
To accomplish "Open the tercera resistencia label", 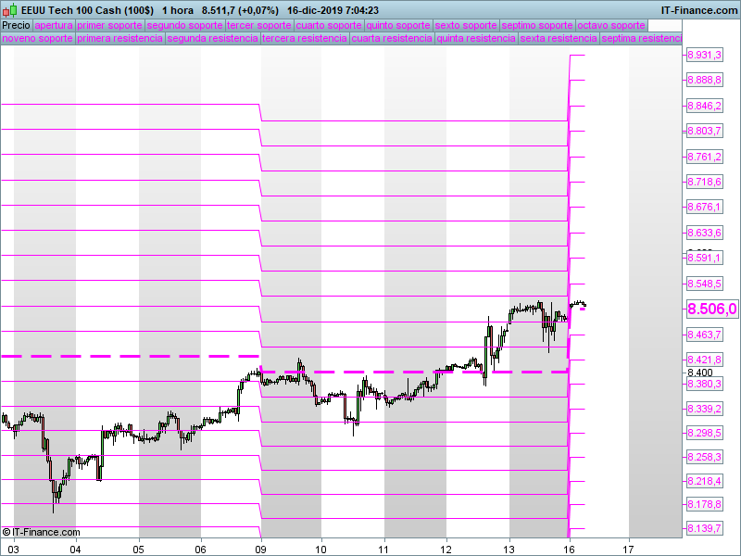I will point(305,38).
